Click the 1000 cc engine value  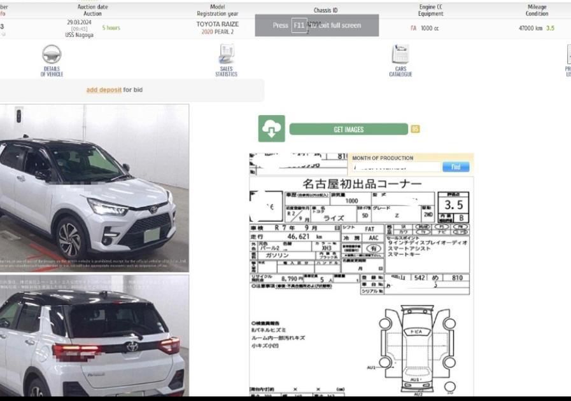click(x=430, y=28)
